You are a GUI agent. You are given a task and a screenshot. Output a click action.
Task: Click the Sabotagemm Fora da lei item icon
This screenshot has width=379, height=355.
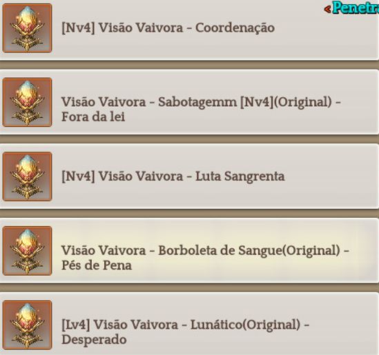pyautogui.click(x=28, y=102)
